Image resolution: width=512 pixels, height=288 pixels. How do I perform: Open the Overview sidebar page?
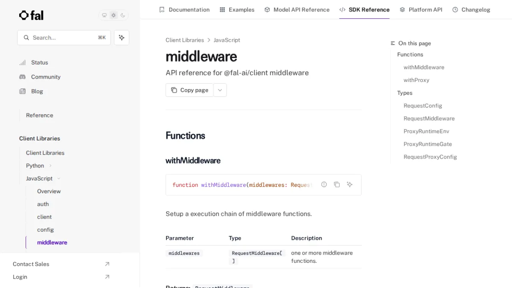tap(49, 191)
